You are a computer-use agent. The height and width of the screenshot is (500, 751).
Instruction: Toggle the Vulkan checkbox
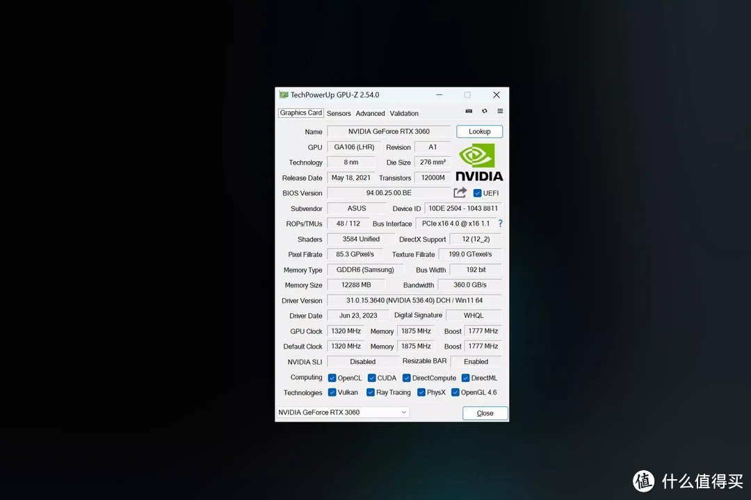[332, 392]
